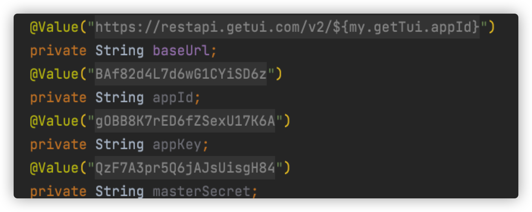
Task: Select the BAf82d4L7d6wG1CYiSD6z string value
Action: [x=181, y=74]
